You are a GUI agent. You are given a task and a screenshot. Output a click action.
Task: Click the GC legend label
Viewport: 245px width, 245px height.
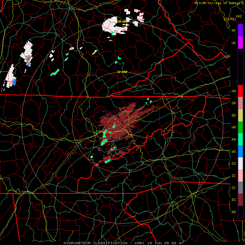pos(234,188)
